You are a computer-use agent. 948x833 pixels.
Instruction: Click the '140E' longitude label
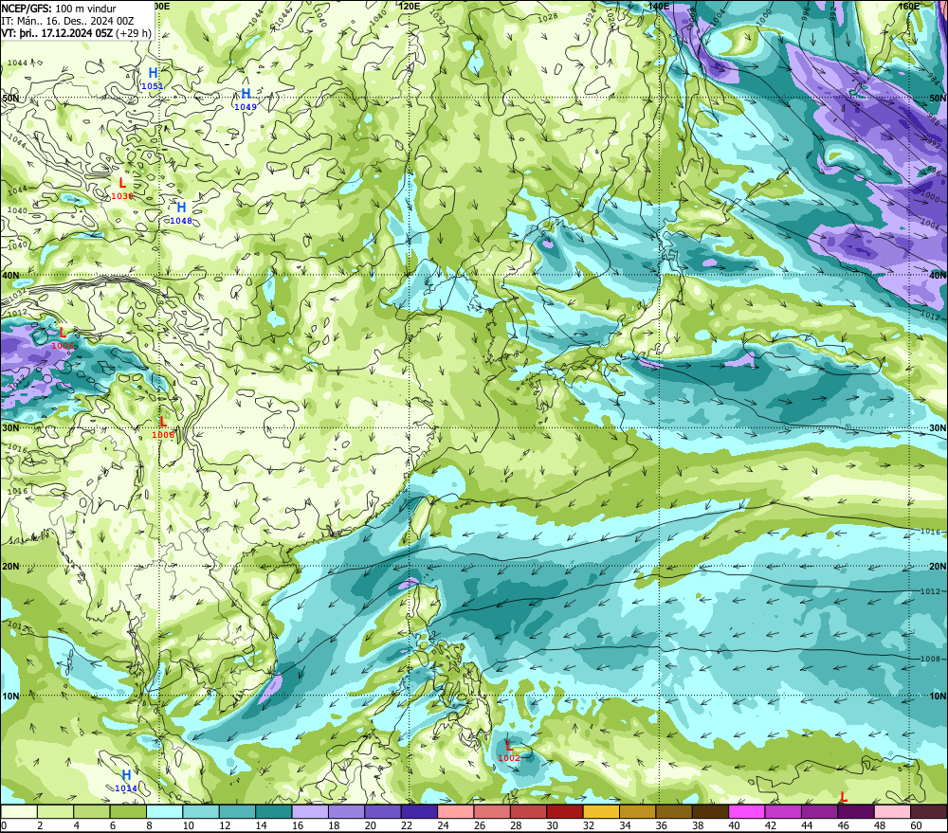point(659,6)
